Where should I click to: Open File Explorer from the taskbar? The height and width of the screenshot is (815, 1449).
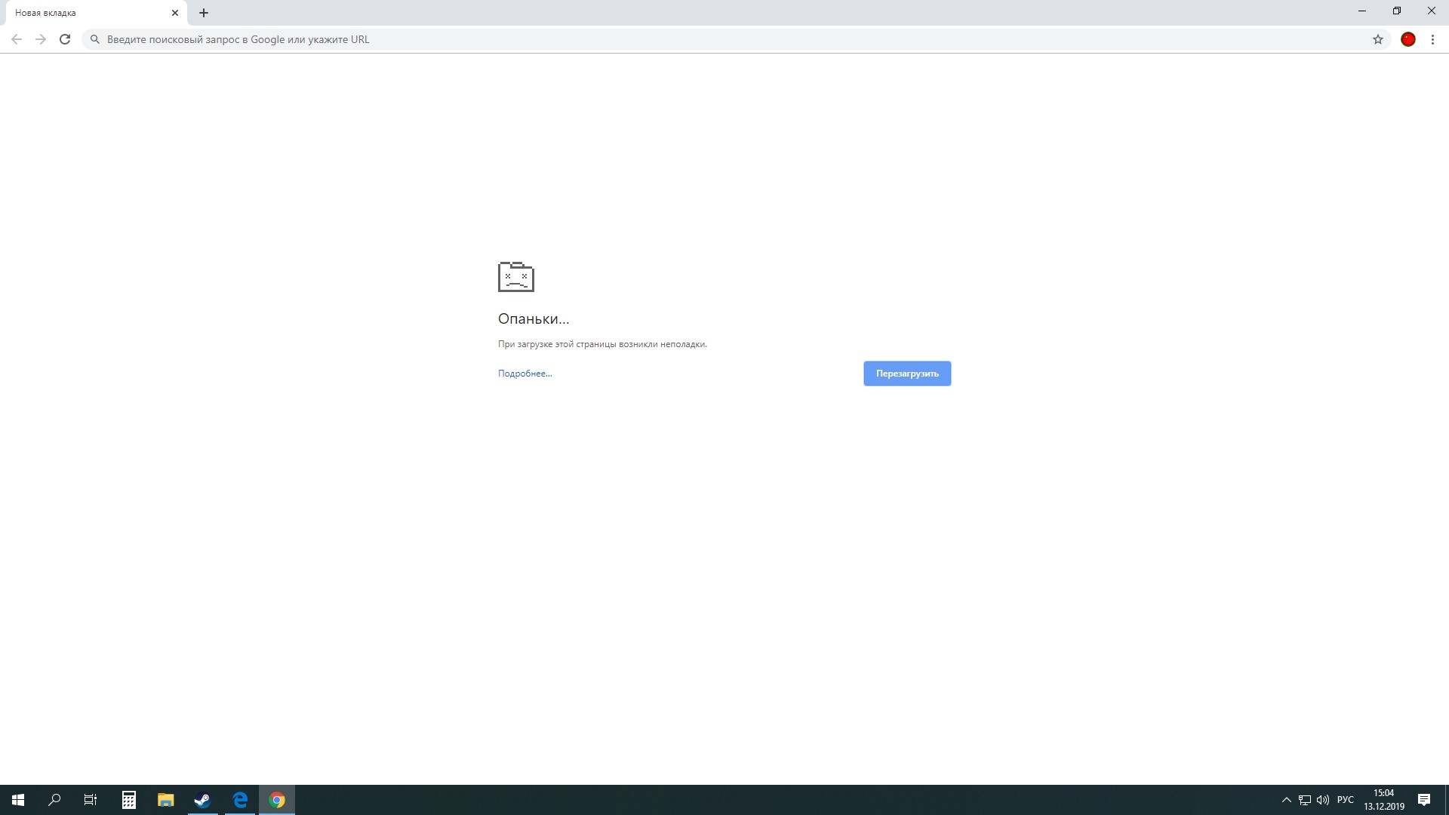click(x=165, y=800)
